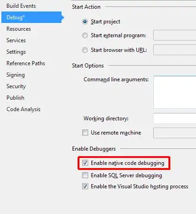
Task: Select the Start project radio button
Action: point(85,22)
